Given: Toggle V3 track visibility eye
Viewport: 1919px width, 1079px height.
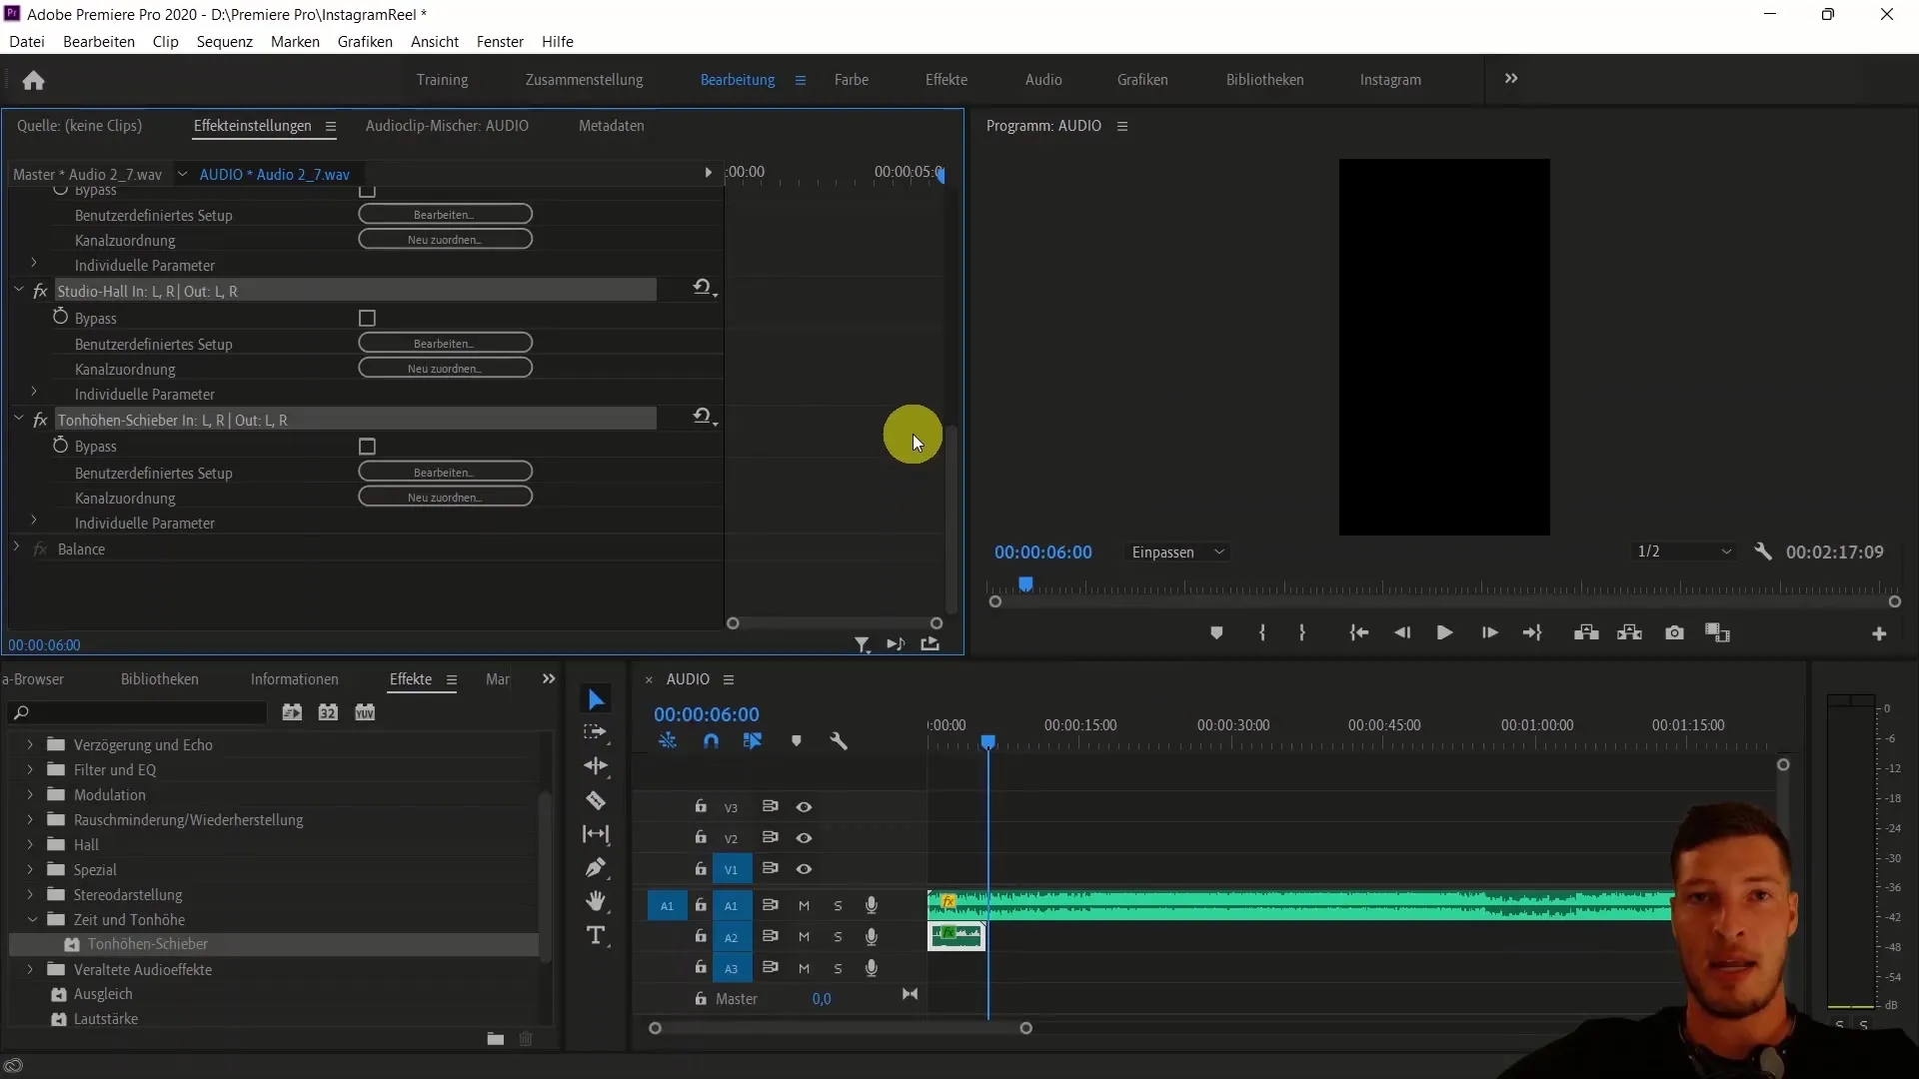Looking at the screenshot, I should click(804, 806).
